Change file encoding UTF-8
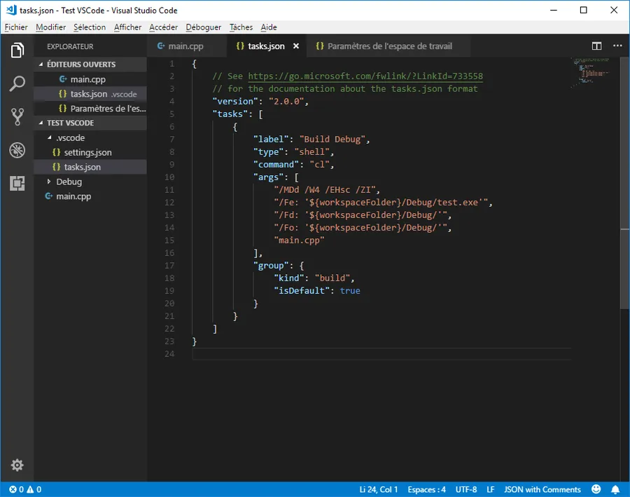The width and height of the screenshot is (630, 497). pyautogui.click(x=466, y=489)
